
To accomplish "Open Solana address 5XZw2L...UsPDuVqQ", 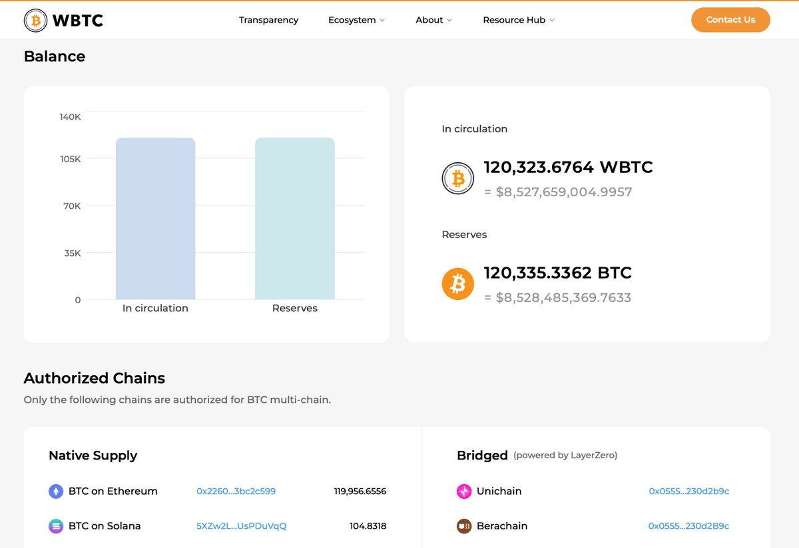I will 242,526.
